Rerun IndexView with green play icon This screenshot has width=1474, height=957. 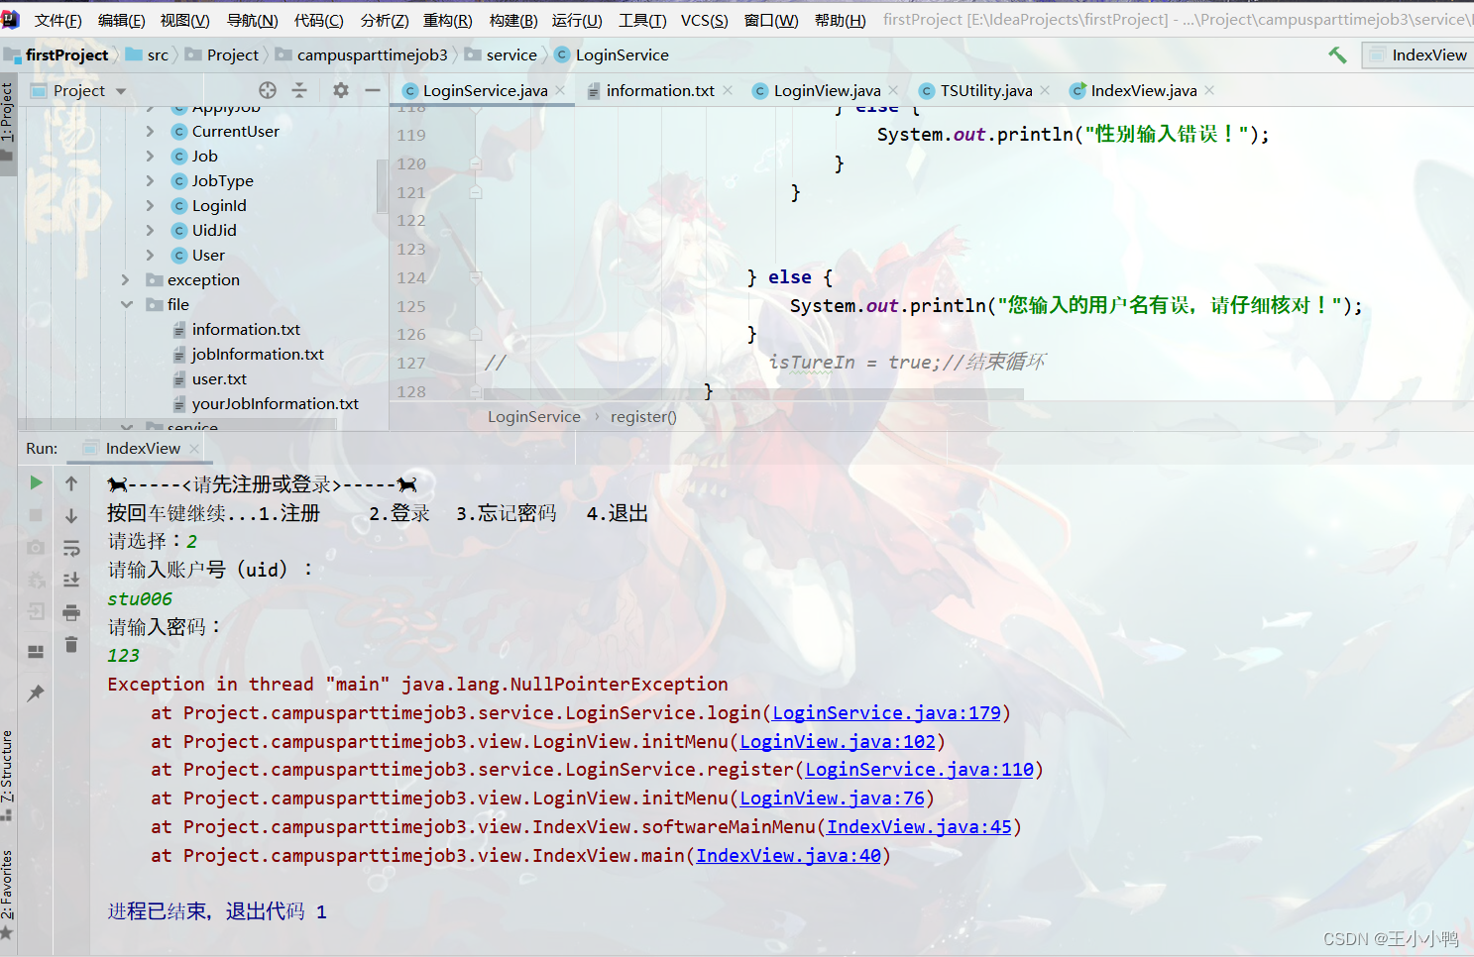point(36,482)
